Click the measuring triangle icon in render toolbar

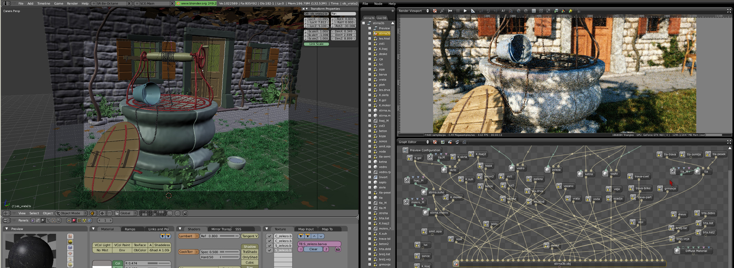click(x=473, y=11)
